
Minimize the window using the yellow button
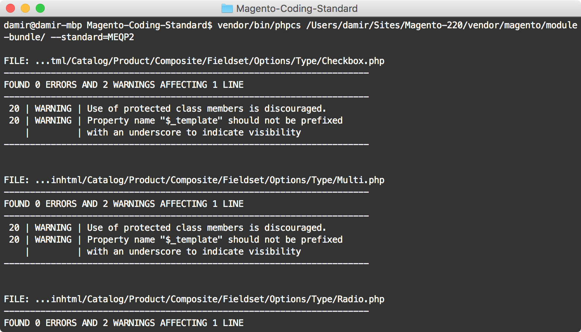coord(25,8)
